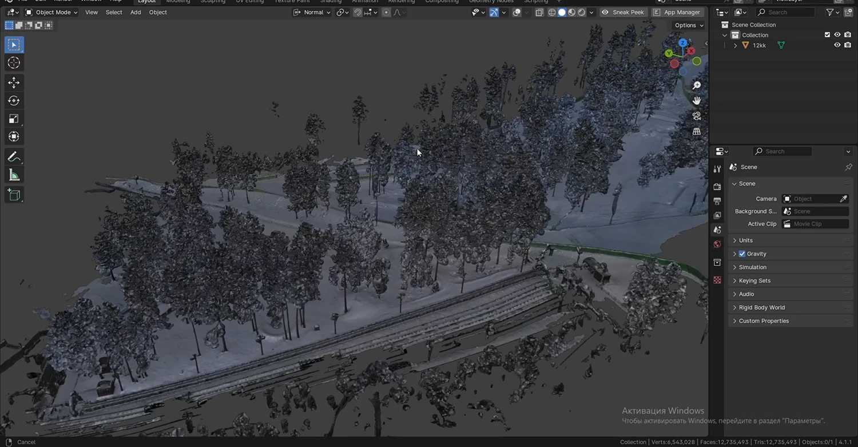858x447 pixels.
Task: Pin the Scene properties panel
Action: pos(848,167)
